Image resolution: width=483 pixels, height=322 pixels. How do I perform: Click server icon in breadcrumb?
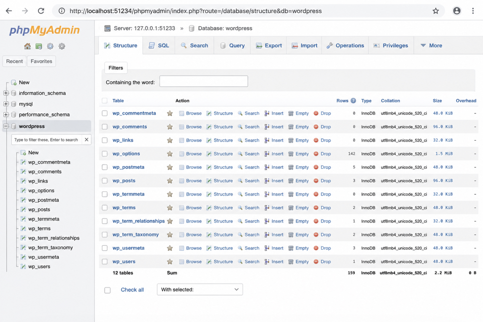(107, 28)
